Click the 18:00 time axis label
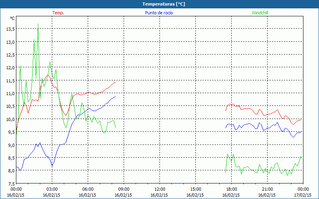This screenshot has width=319, height=199. (x=232, y=189)
